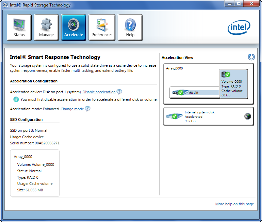Click the Intel logo
Viewport: 262px width, 222px height.
(239, 27)
